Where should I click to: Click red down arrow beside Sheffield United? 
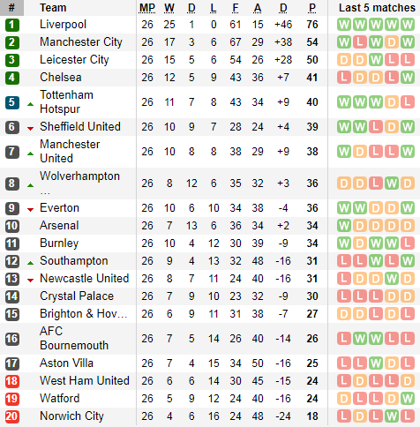pos(30,129)
